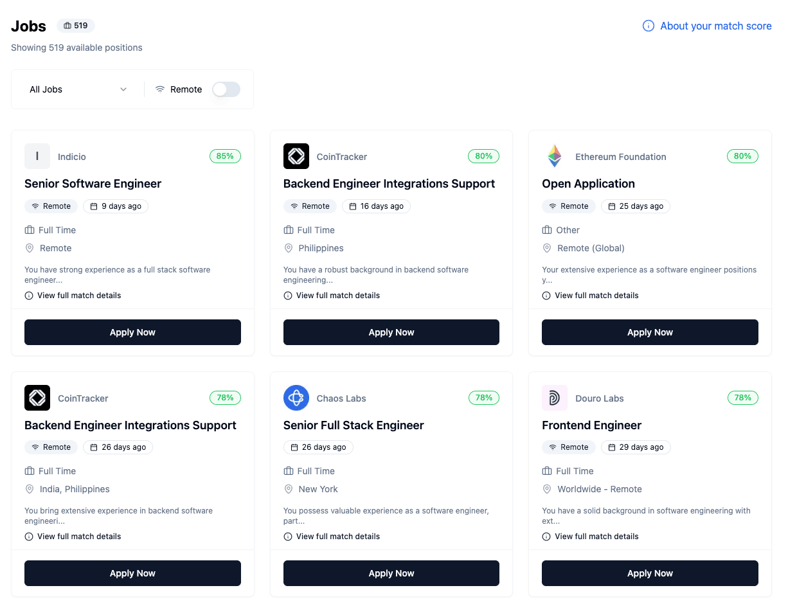This screenshot has width=788, height=606.
Task: Click briefcase icon in the 519 badge
Action: coord(67,26)
